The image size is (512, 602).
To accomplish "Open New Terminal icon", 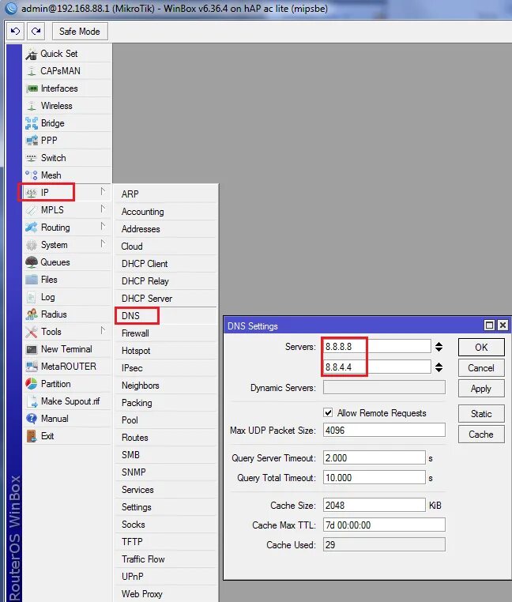I will click(x=32, y=349).
